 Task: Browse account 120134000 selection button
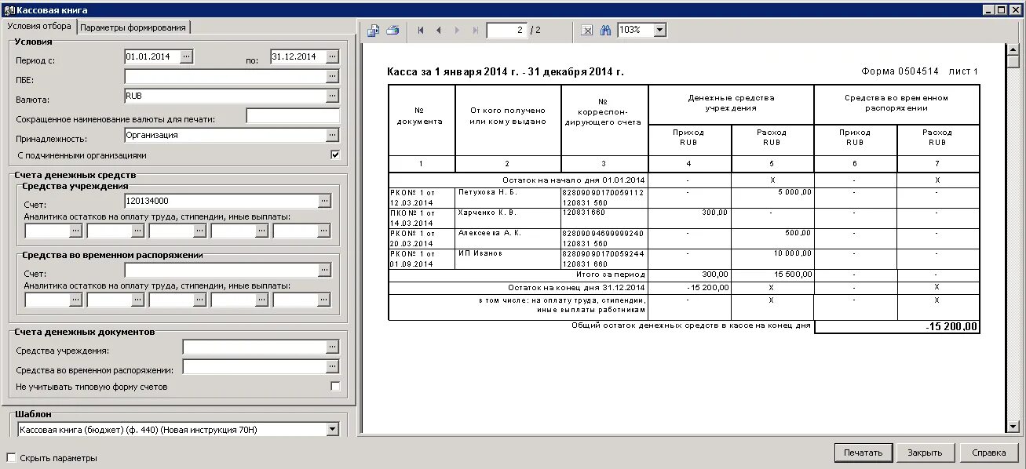(x=324, y=202)
